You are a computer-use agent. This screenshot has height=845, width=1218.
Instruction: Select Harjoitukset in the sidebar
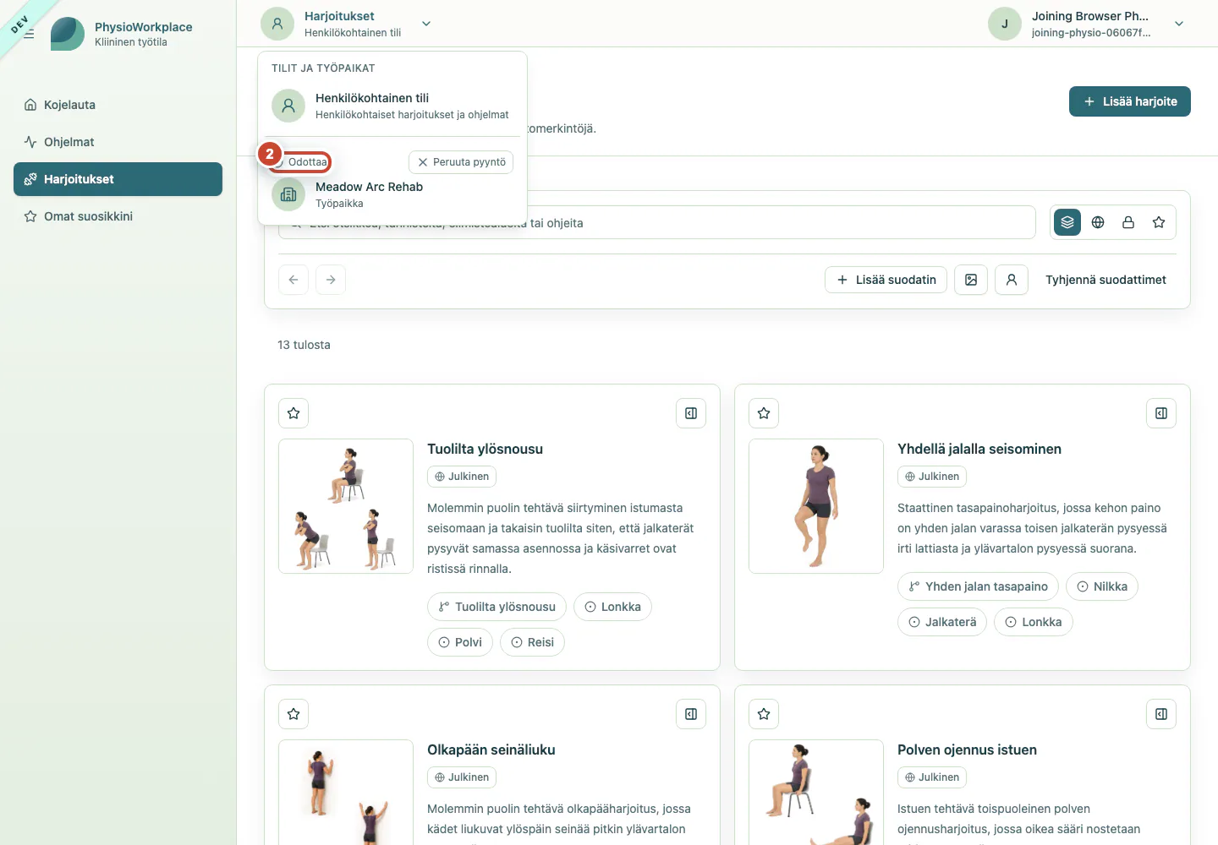118,179
